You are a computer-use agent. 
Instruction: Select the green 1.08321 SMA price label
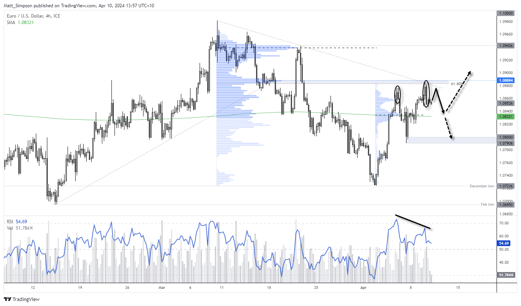506,116
